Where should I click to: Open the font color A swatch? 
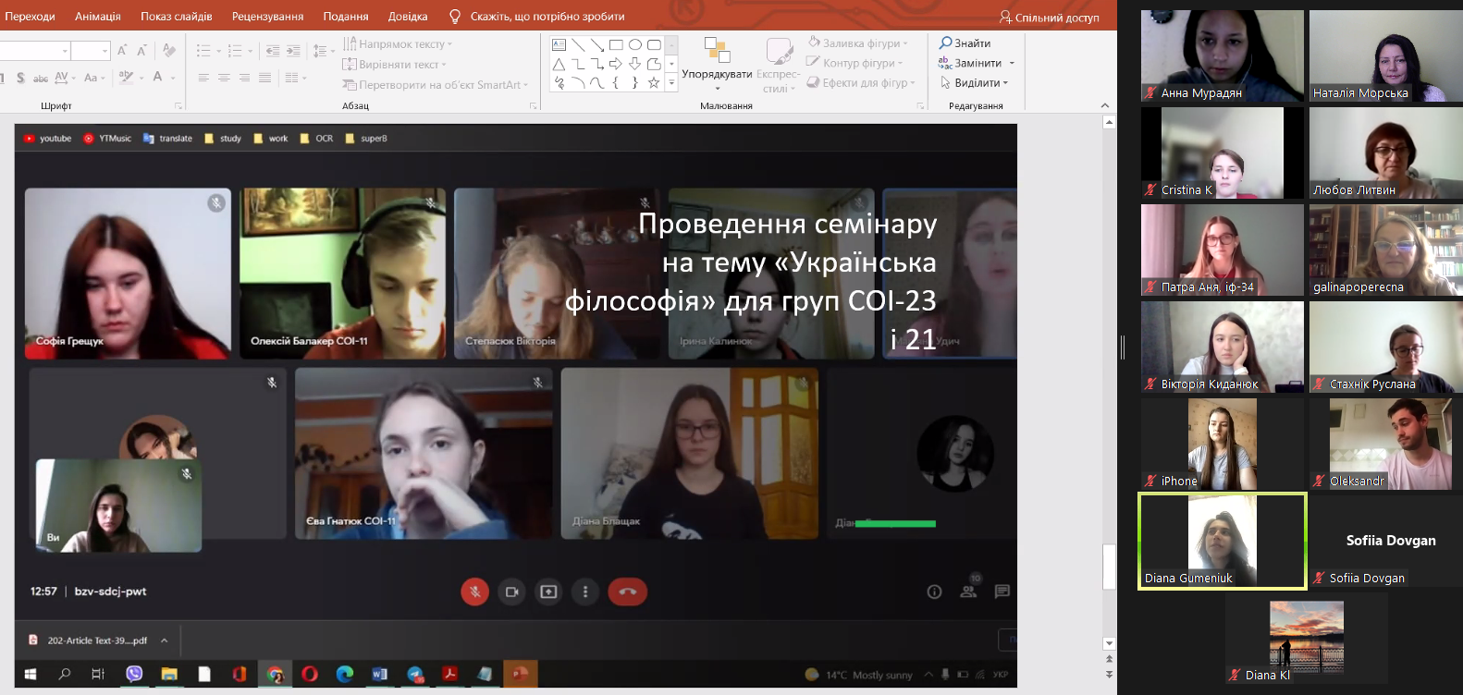point(158,78)
